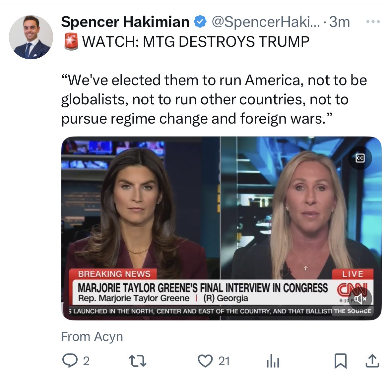Click the WATCH: MTG DESTROYS TRUMP text

tap(196, 41)
